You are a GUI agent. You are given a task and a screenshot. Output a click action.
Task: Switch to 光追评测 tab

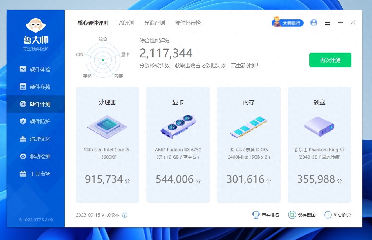(x=155, y=23)
